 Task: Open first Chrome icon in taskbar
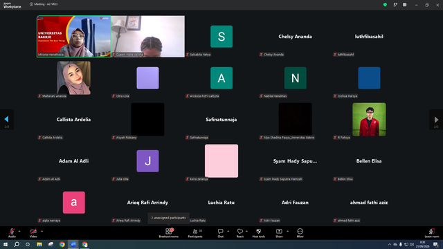[x=62, y=244]
